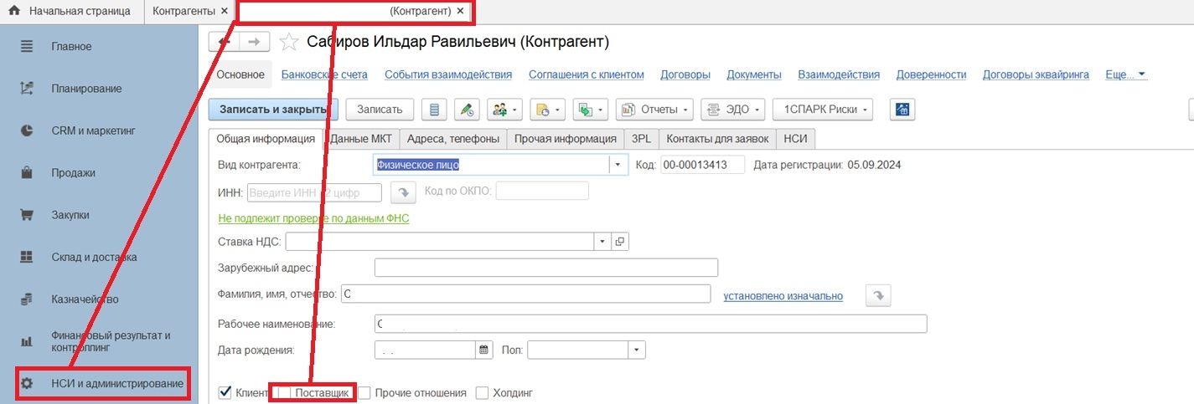
Task: Expand the Вид контрагента dropdown
Action: [x=618, y=165]
